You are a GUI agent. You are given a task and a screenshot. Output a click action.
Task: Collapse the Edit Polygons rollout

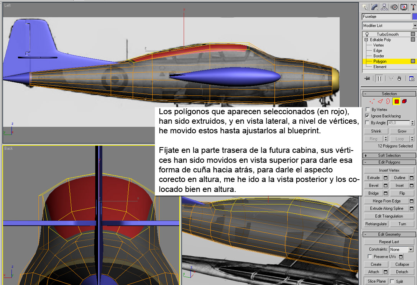(x=389, y=162)
